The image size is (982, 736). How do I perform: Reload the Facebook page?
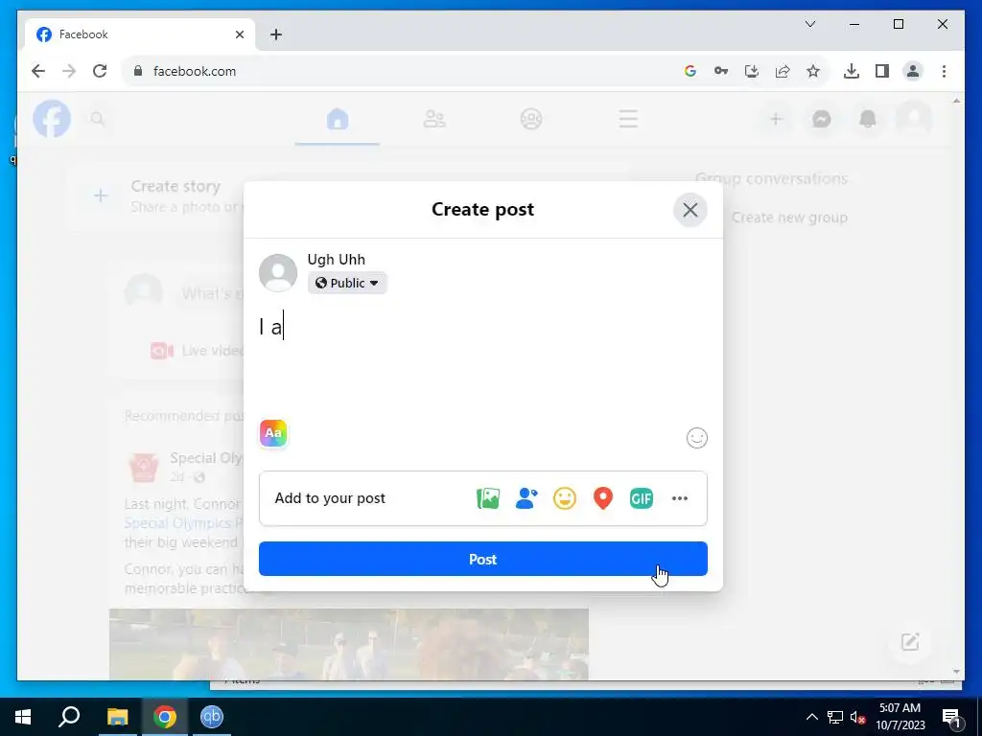click(100, 71)
